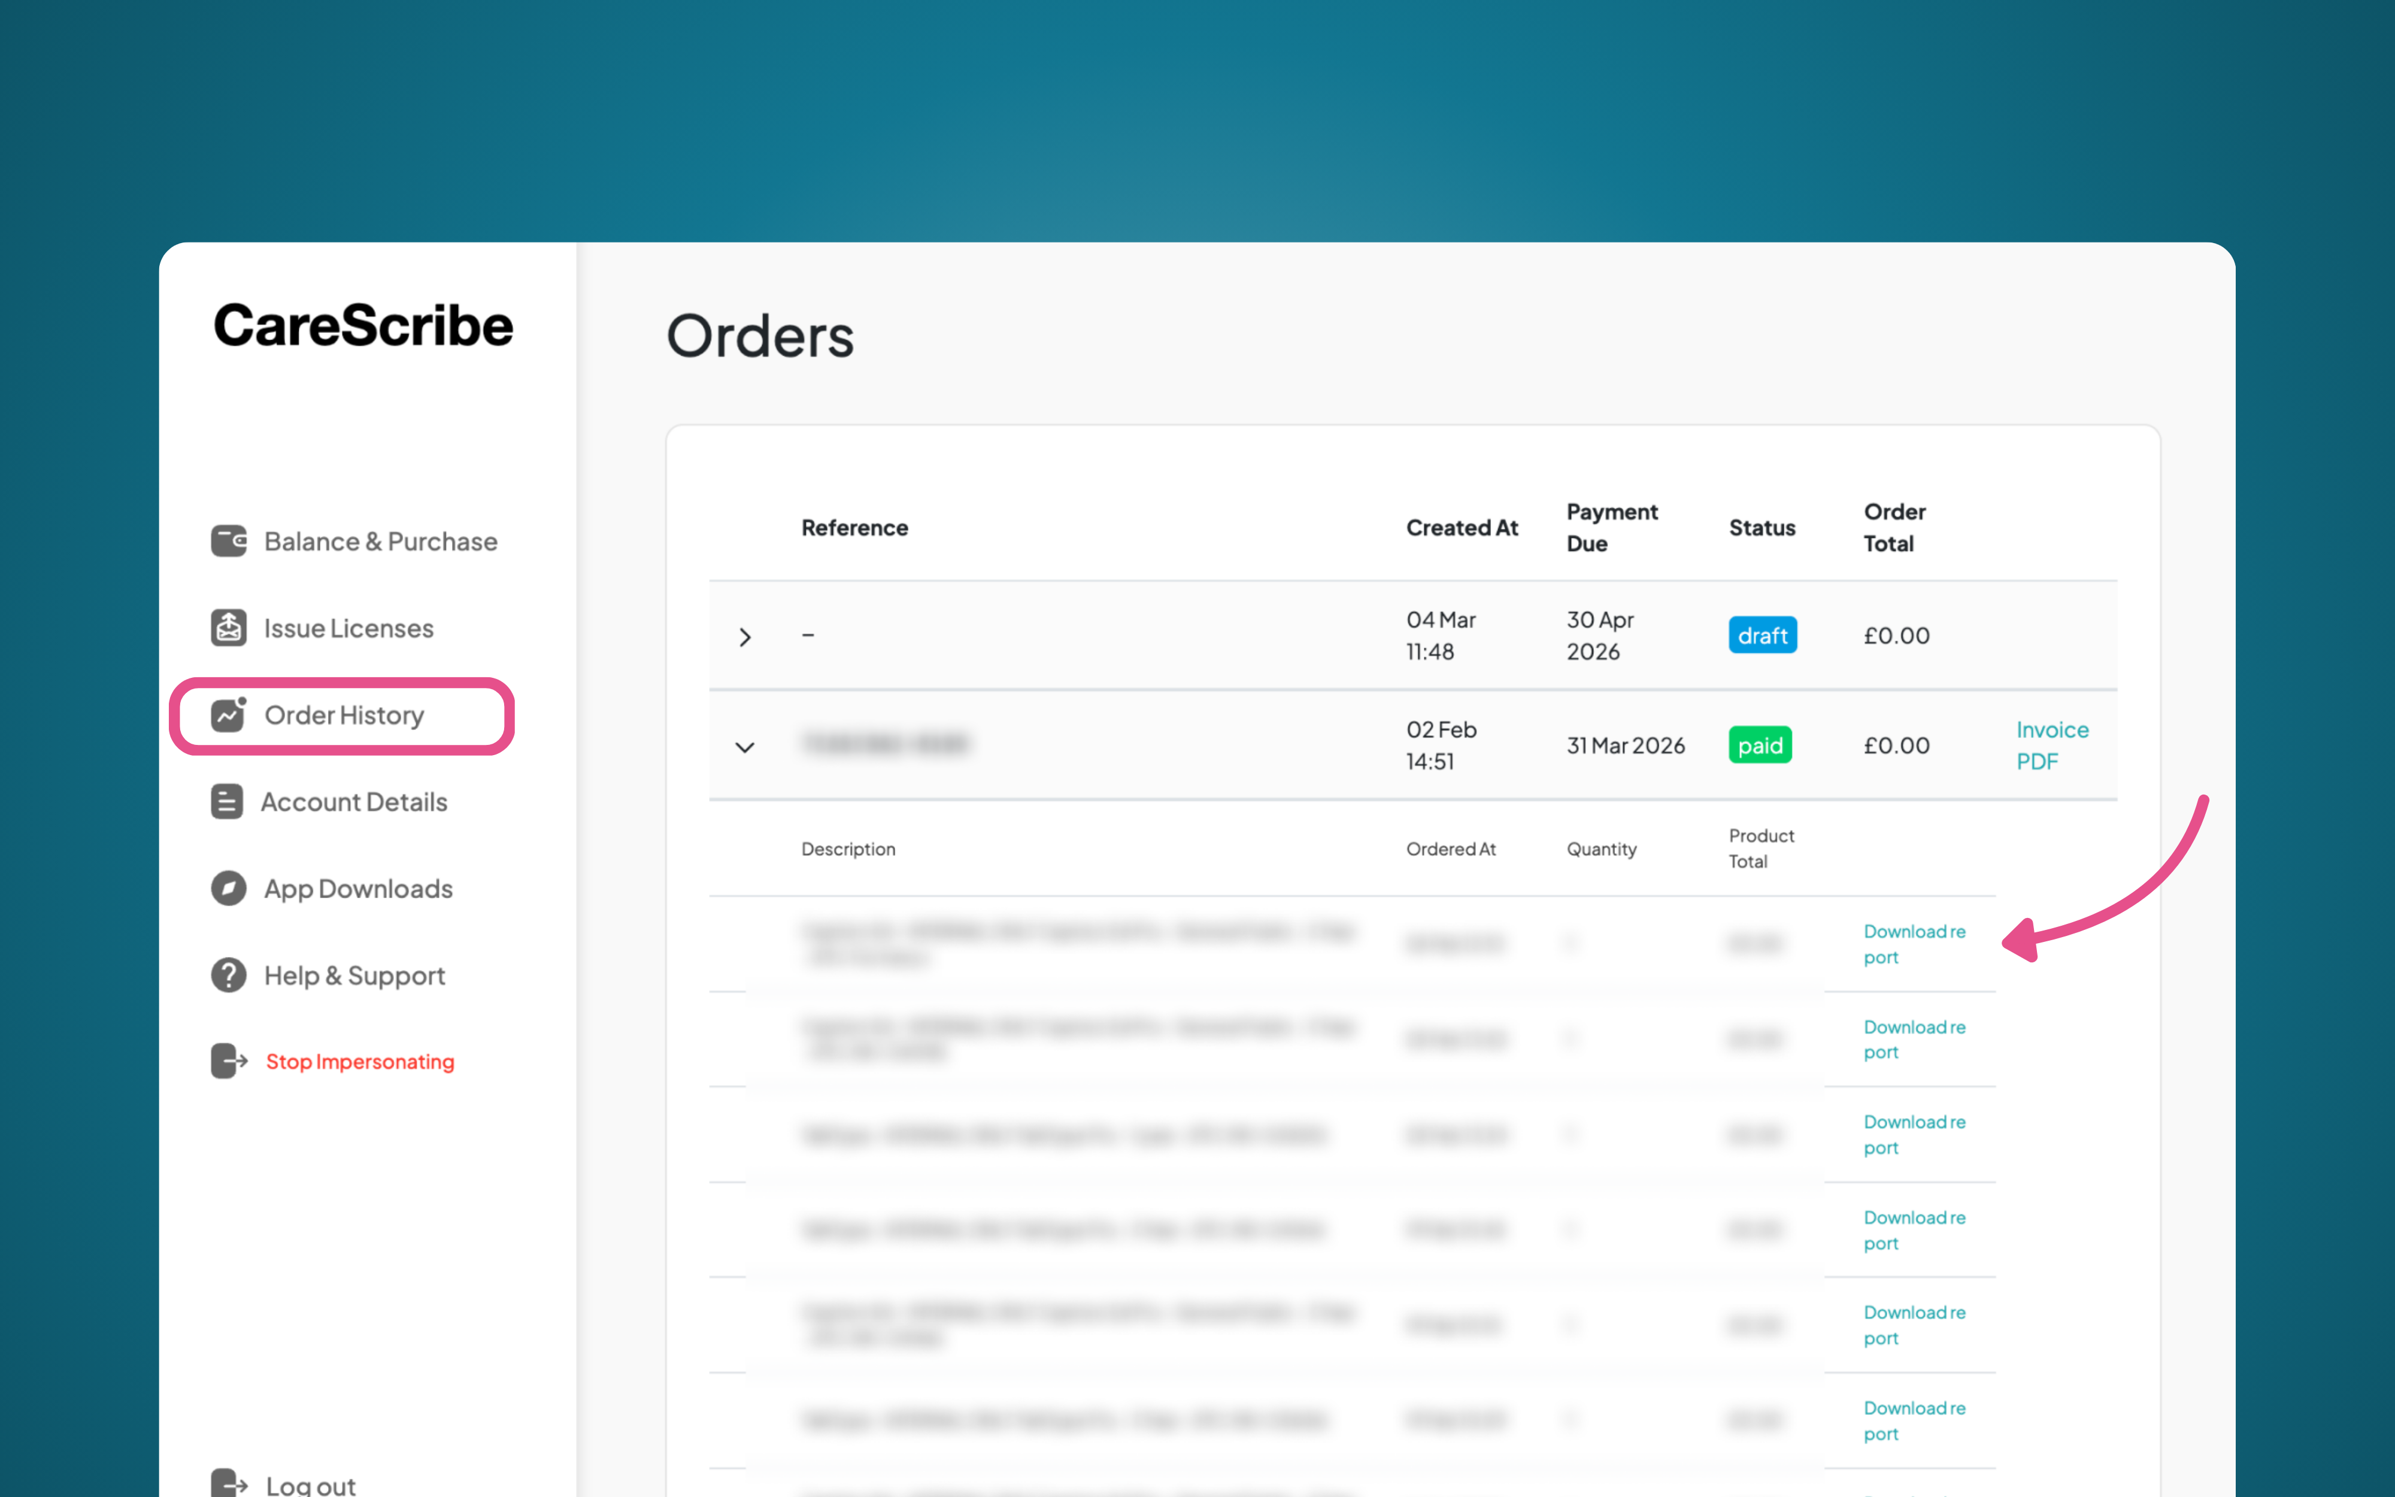2395x1497 pixels.
Task: Collapse the paid order row chevron
Action: [745, 747]
